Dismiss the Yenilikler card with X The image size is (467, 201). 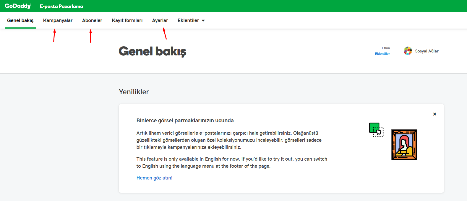434,114
